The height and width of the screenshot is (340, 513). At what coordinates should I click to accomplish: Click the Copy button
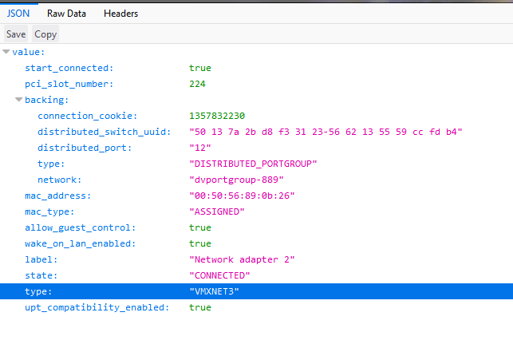[x=45, y=34]
